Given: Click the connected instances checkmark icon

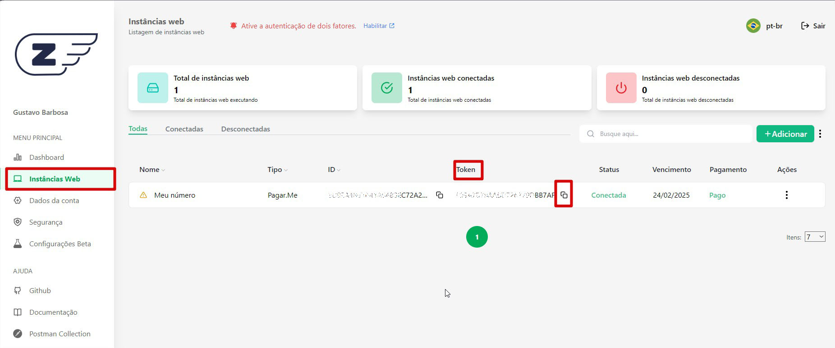Looking at the screenshot, I should coord(387,88).
